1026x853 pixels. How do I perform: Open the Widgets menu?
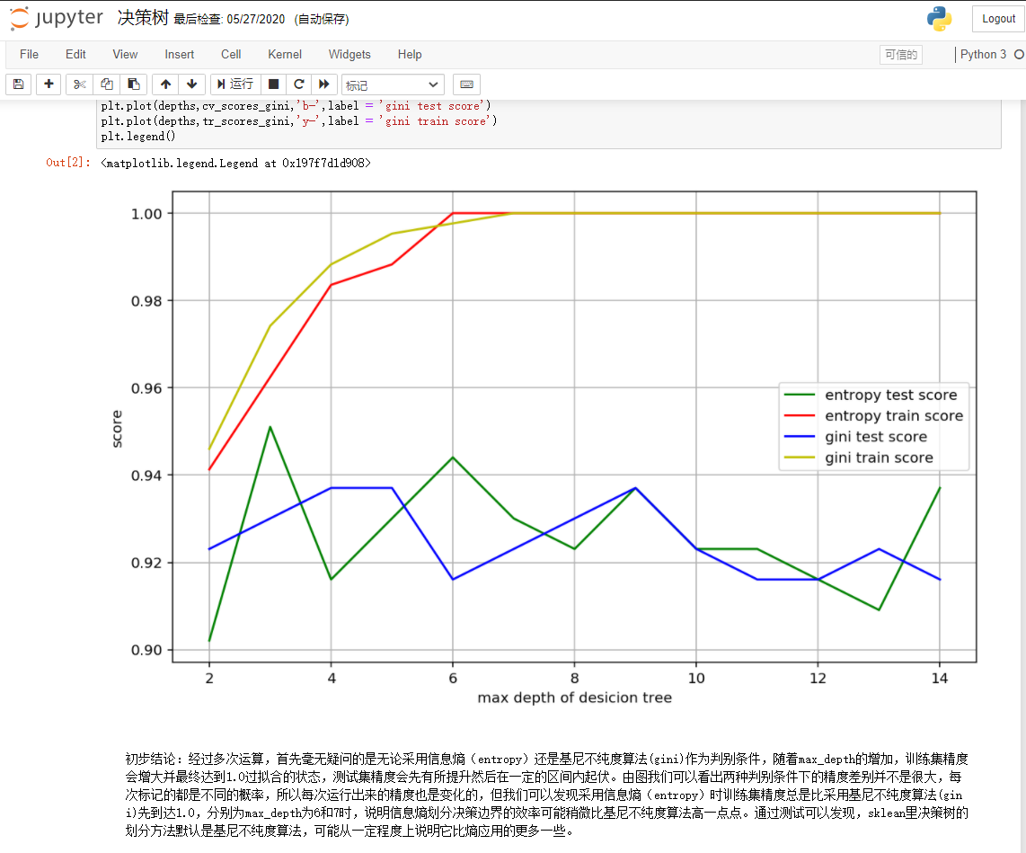coord(349,54)
